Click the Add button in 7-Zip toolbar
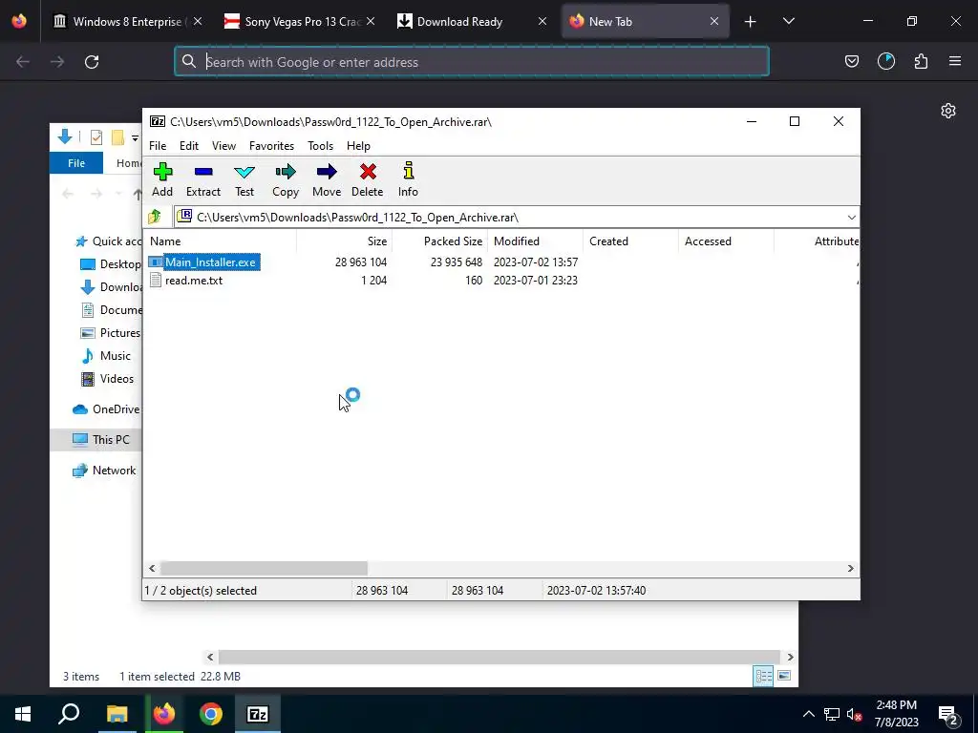 click(162, 180)
